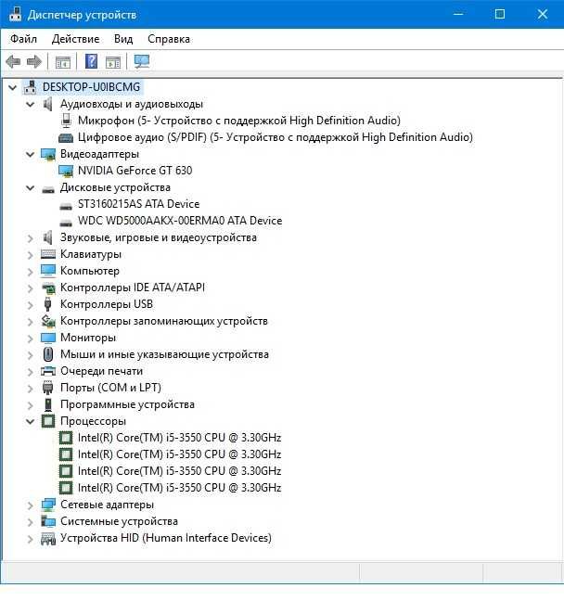The height and width of the screenshot is (601, 564).
Task: Open the Справка menu
Action: pyautogui.click(x=169, y=39)
